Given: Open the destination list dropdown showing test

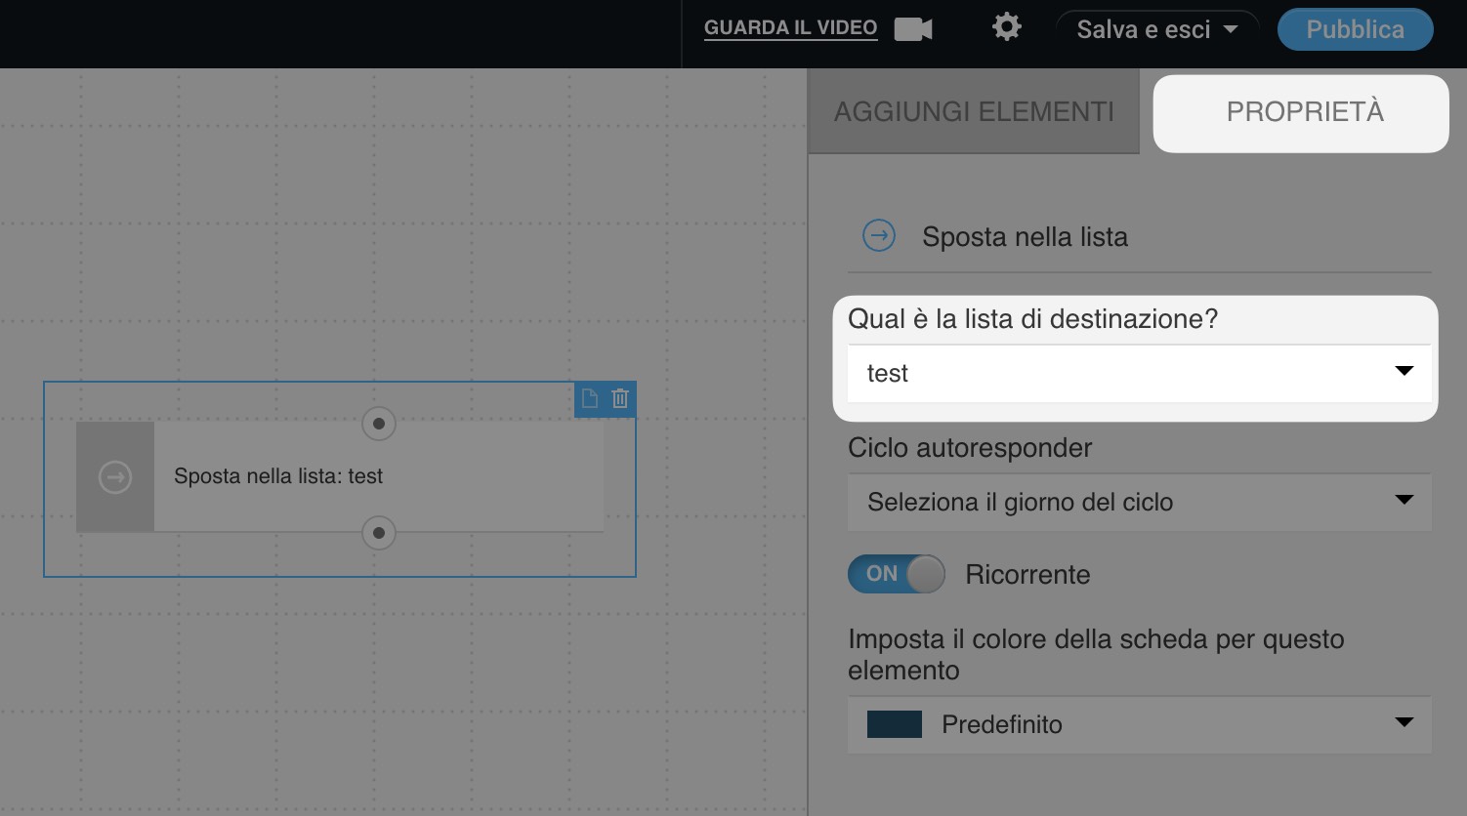Looking at the screenshot, I should point(1139,373).
